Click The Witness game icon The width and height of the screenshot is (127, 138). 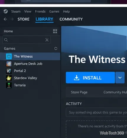(9, 56)
